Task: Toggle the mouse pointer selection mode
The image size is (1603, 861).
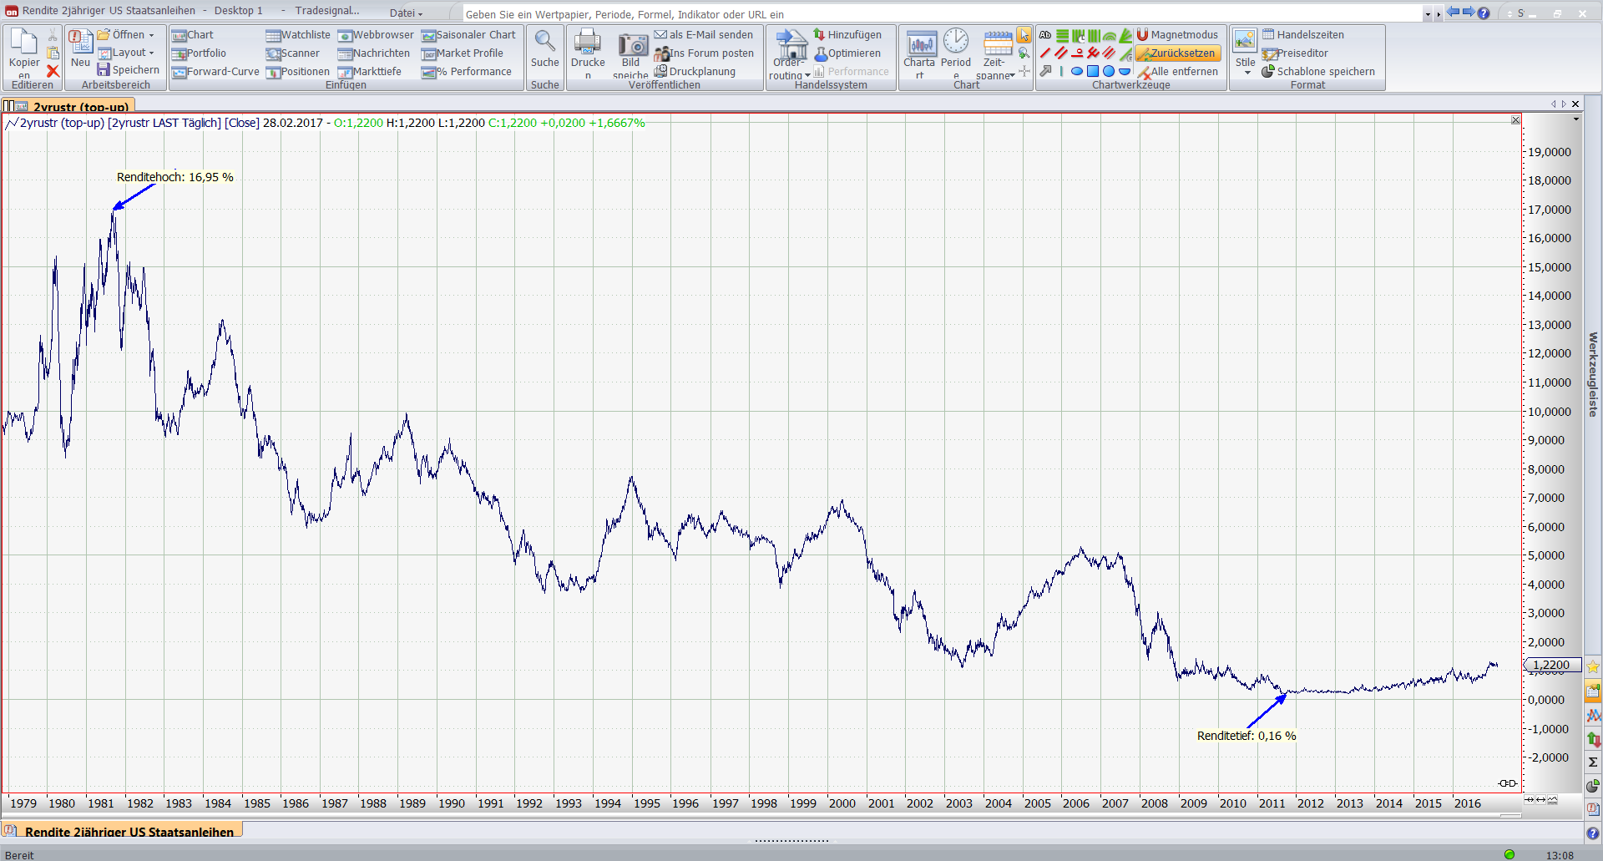Action: (1024, 35)
